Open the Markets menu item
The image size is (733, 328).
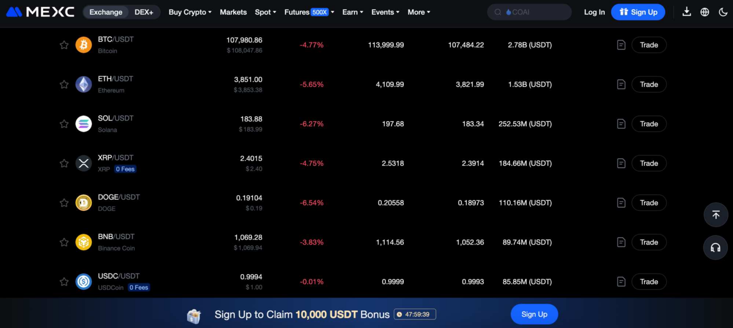[233, 12]
